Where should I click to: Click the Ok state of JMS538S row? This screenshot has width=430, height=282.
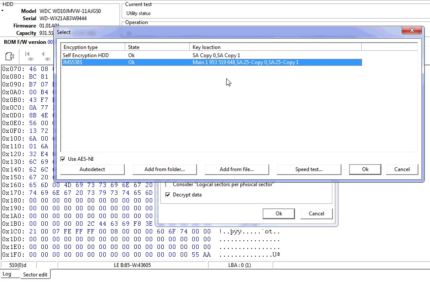131,62
